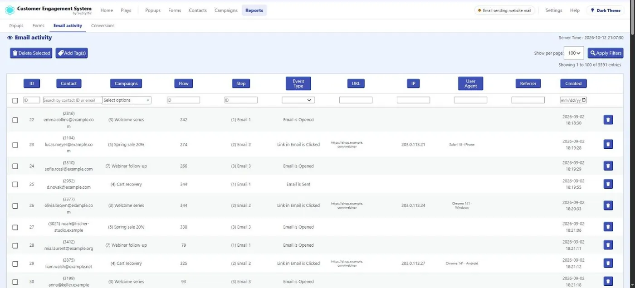Trash the row 25 email activity entry
Image resolution: width=635 pixels, height=288 pixels.
608,184
